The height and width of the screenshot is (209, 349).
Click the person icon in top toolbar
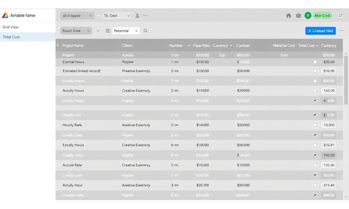(x=137, y=16)
